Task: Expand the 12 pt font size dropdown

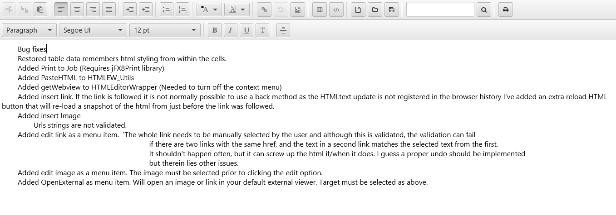Action: pos(165,30)
